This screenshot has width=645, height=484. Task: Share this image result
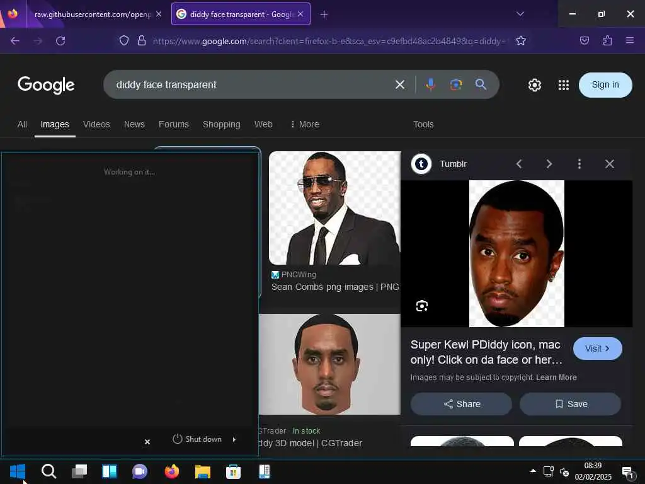462,404
